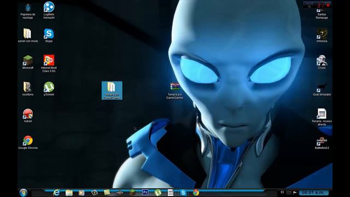
Task: Open the 'escritorio' folder icon
Action: pos(28,89)
